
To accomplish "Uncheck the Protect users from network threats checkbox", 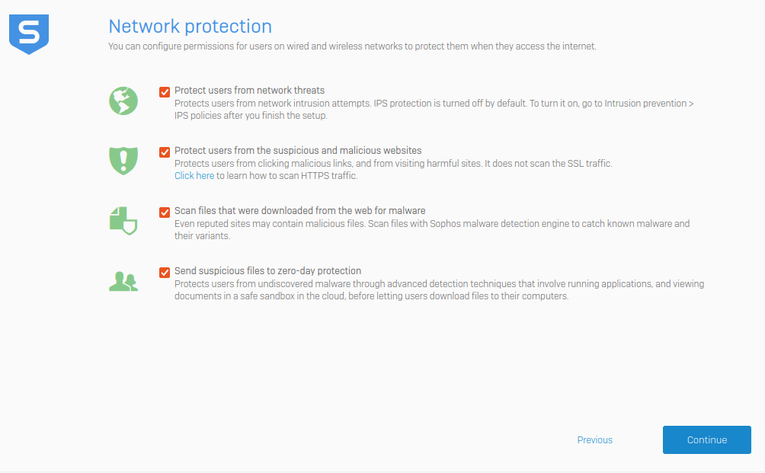I will coord(165,91).
